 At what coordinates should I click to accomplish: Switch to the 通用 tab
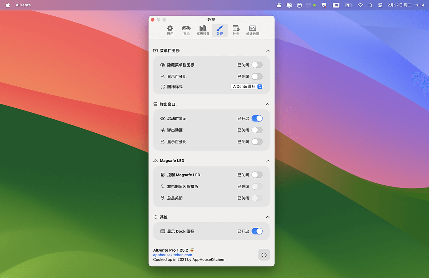click(170, 30)
